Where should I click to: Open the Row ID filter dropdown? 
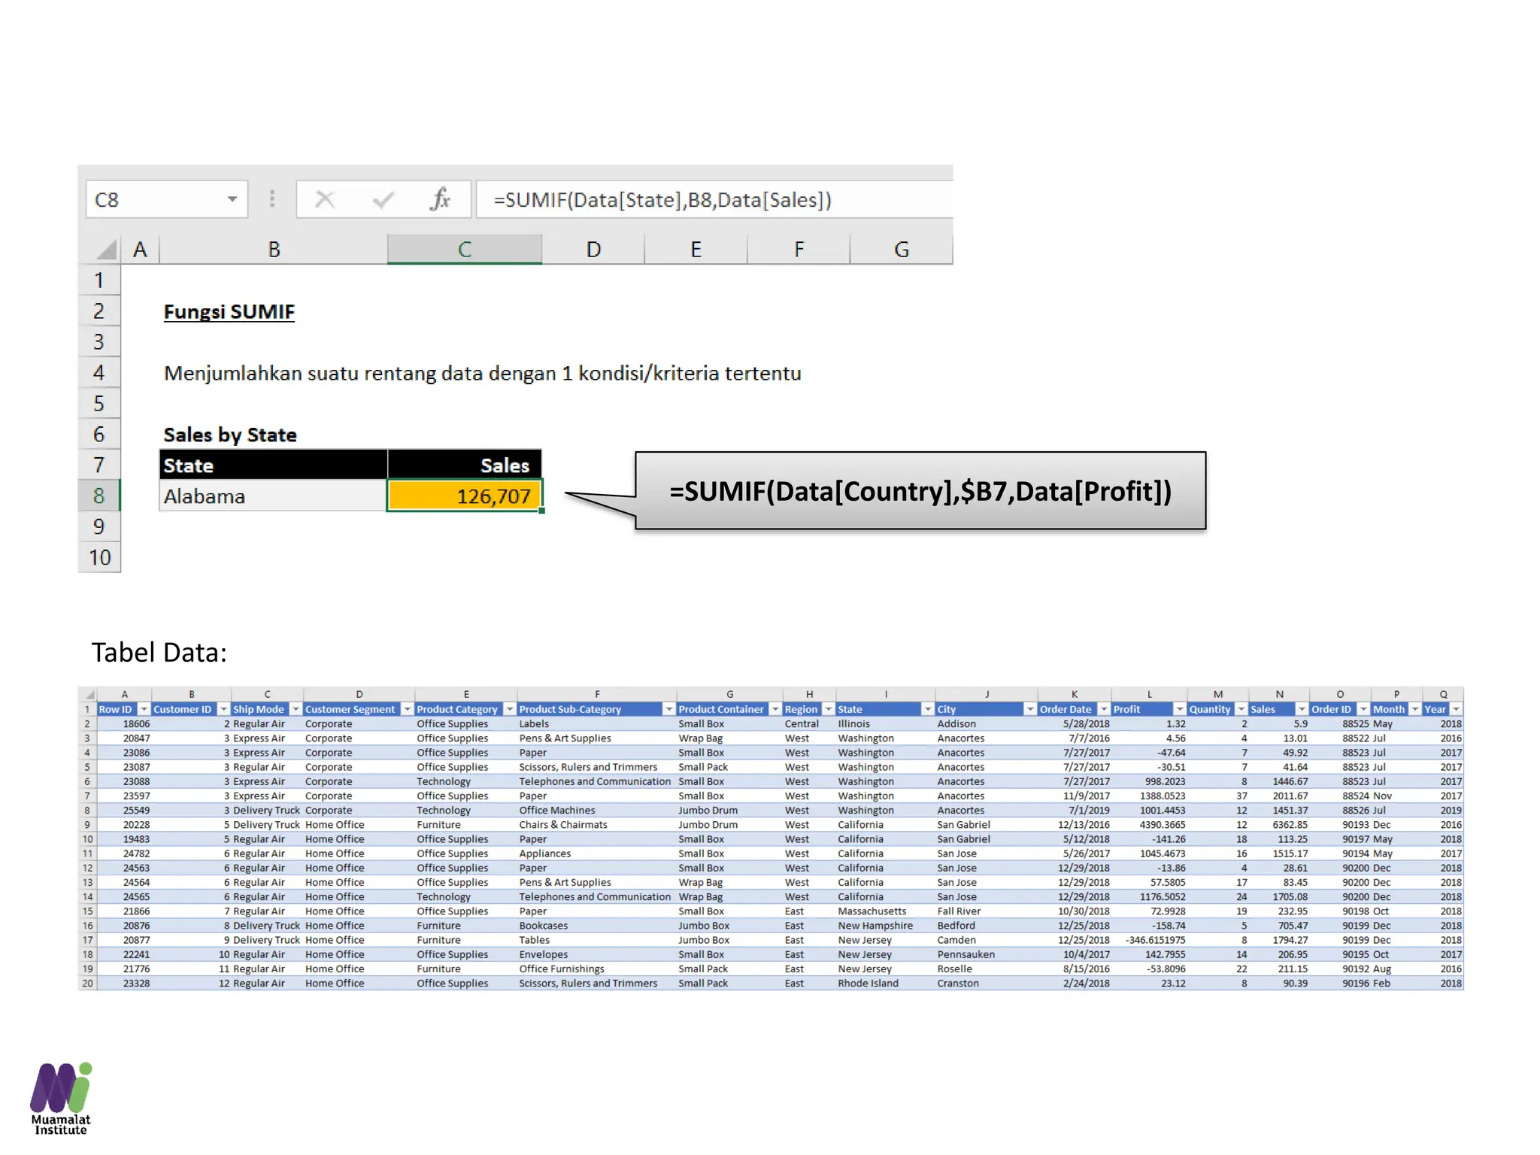(x=144, y=709)
